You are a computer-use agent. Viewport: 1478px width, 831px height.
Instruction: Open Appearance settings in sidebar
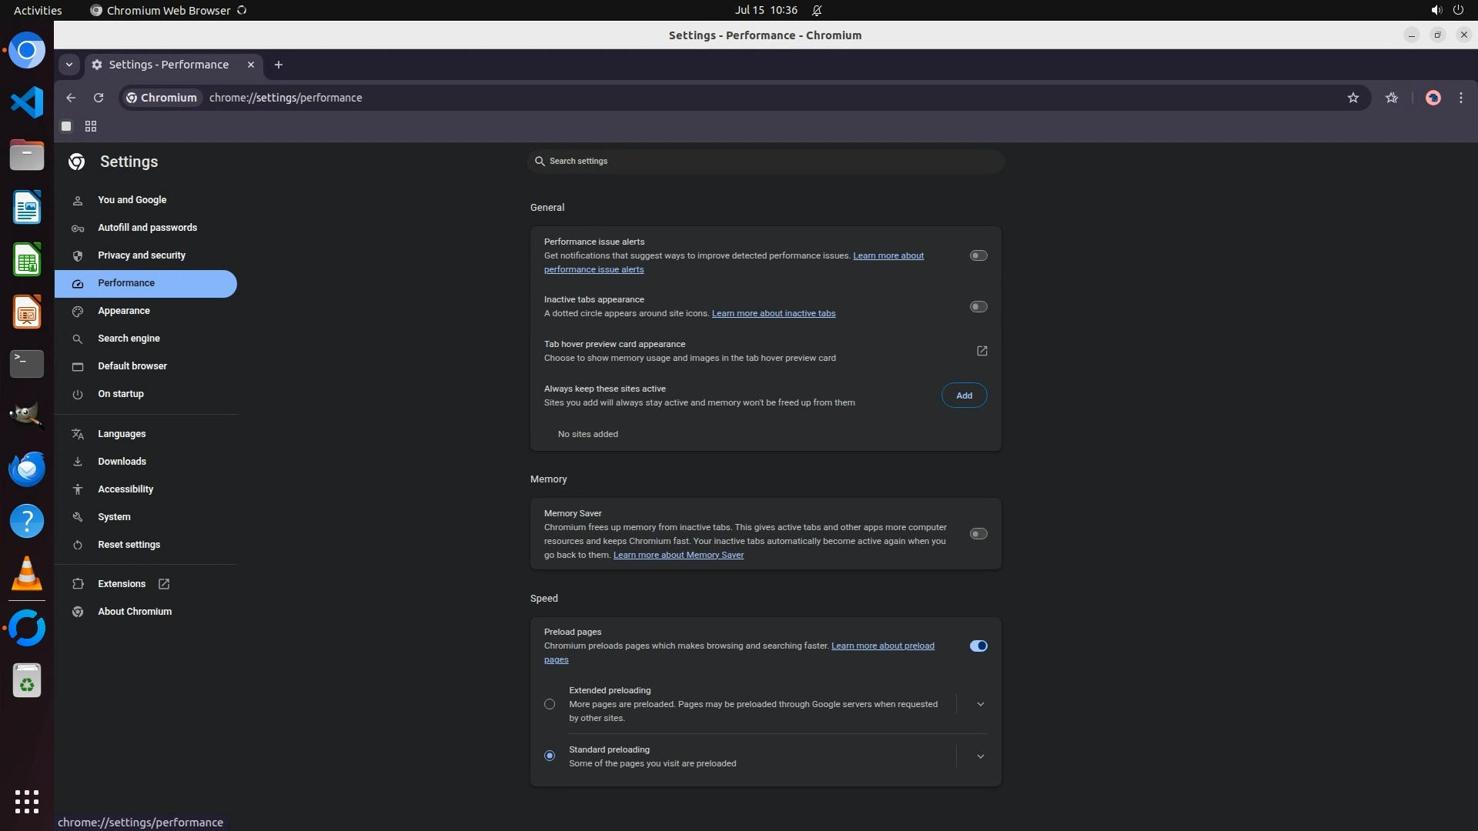point(123,311)
